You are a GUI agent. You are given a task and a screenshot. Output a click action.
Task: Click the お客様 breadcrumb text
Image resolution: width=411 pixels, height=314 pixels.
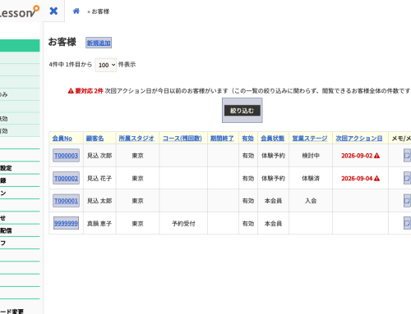point(100,11)
